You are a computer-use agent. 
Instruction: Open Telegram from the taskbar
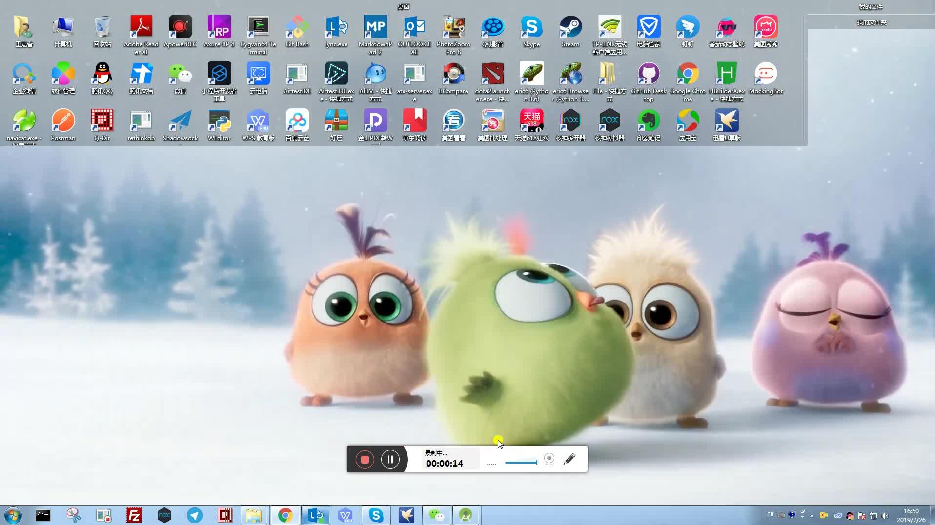[x=195, y=515]
